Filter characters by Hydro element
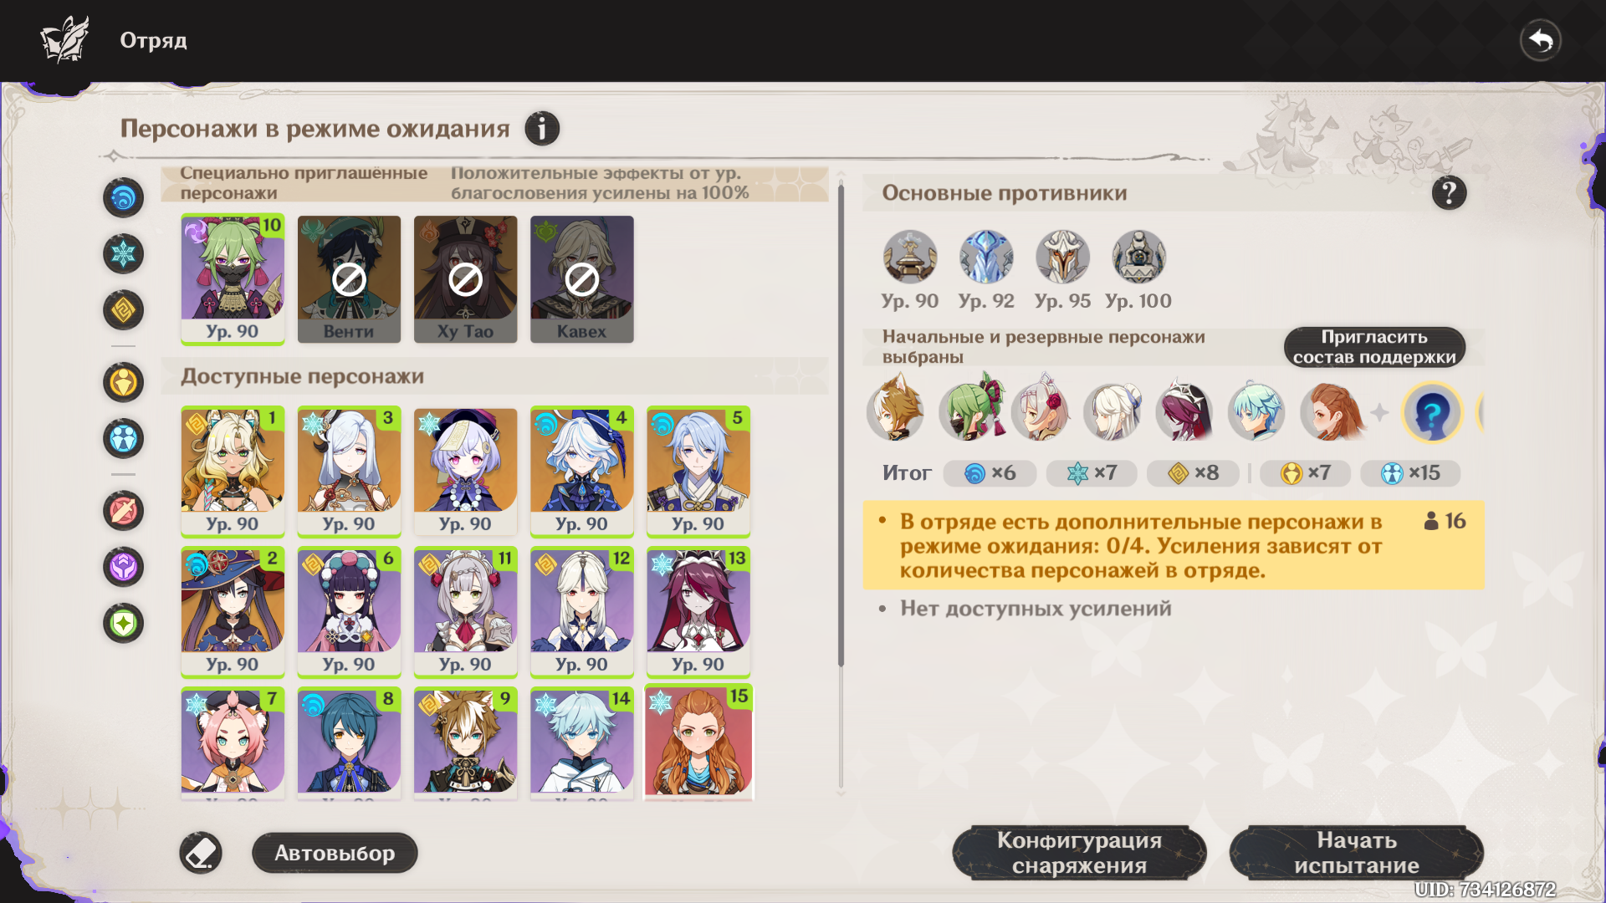 [124, 198]
